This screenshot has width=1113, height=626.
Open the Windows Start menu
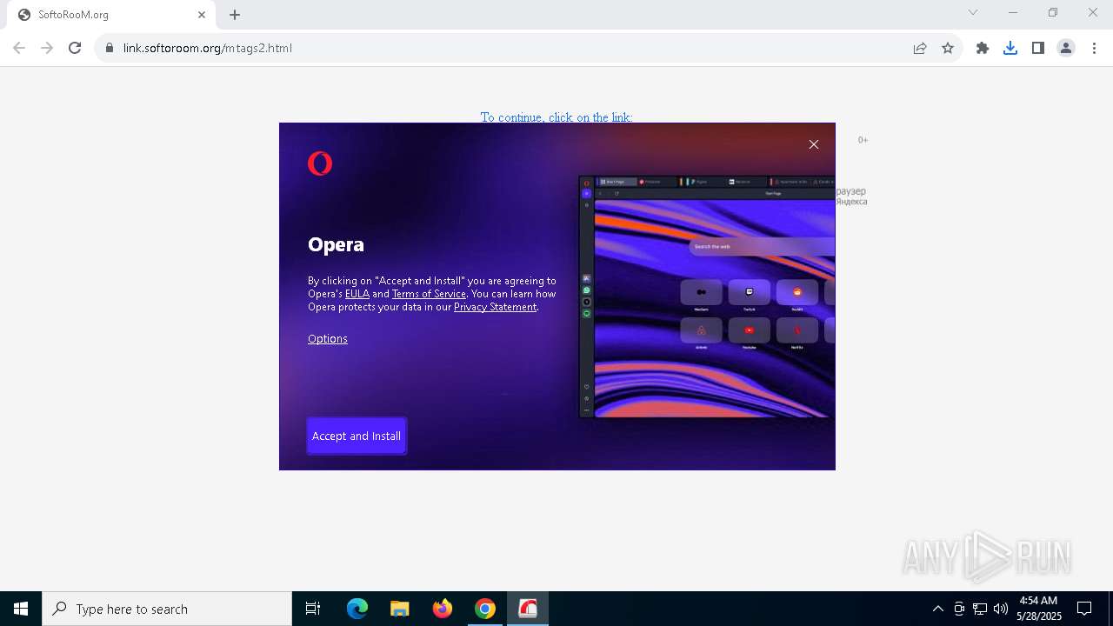(x=21, y=609)
